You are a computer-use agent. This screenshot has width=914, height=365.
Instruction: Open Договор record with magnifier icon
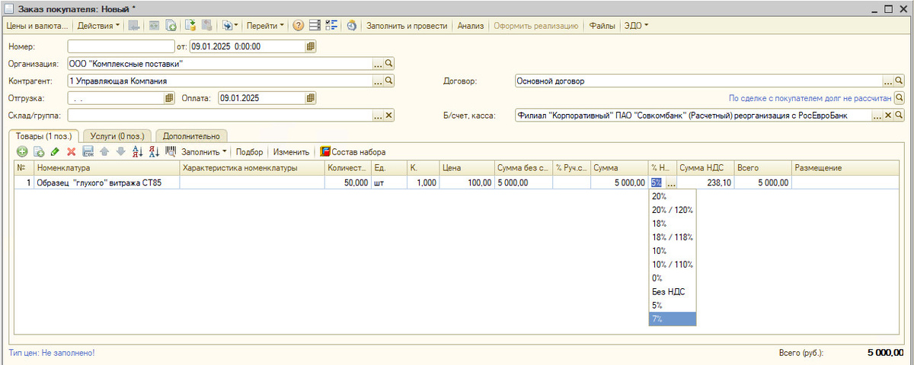click(898, 81)
